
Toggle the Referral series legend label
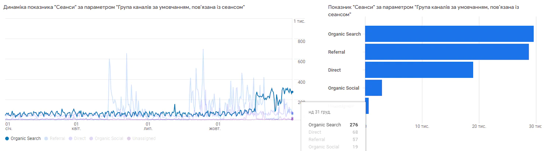(57, 139)
